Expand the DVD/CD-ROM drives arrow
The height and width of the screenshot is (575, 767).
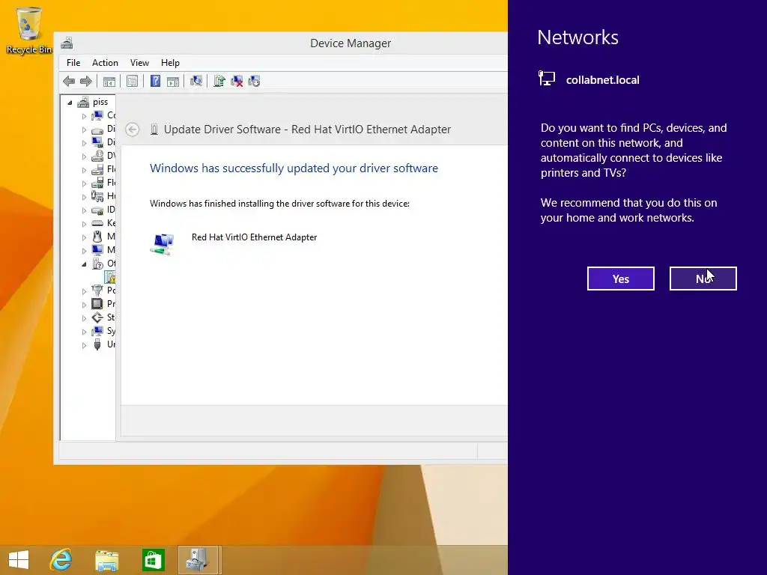click(x=84, y=157)
